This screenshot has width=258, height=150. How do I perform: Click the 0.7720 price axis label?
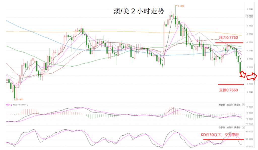(x=250, y=59)
